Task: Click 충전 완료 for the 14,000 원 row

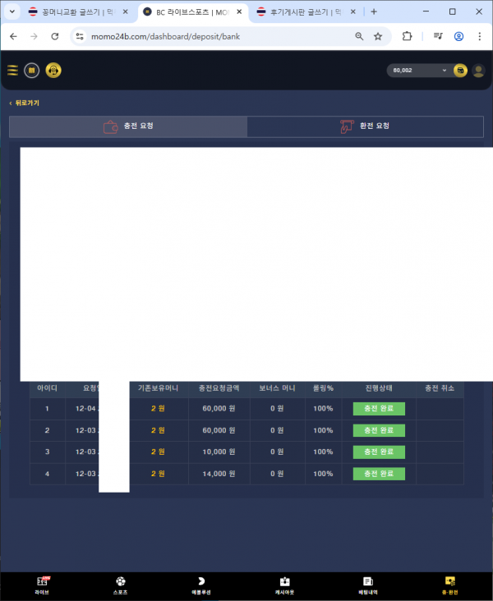Action: (379, 474)
